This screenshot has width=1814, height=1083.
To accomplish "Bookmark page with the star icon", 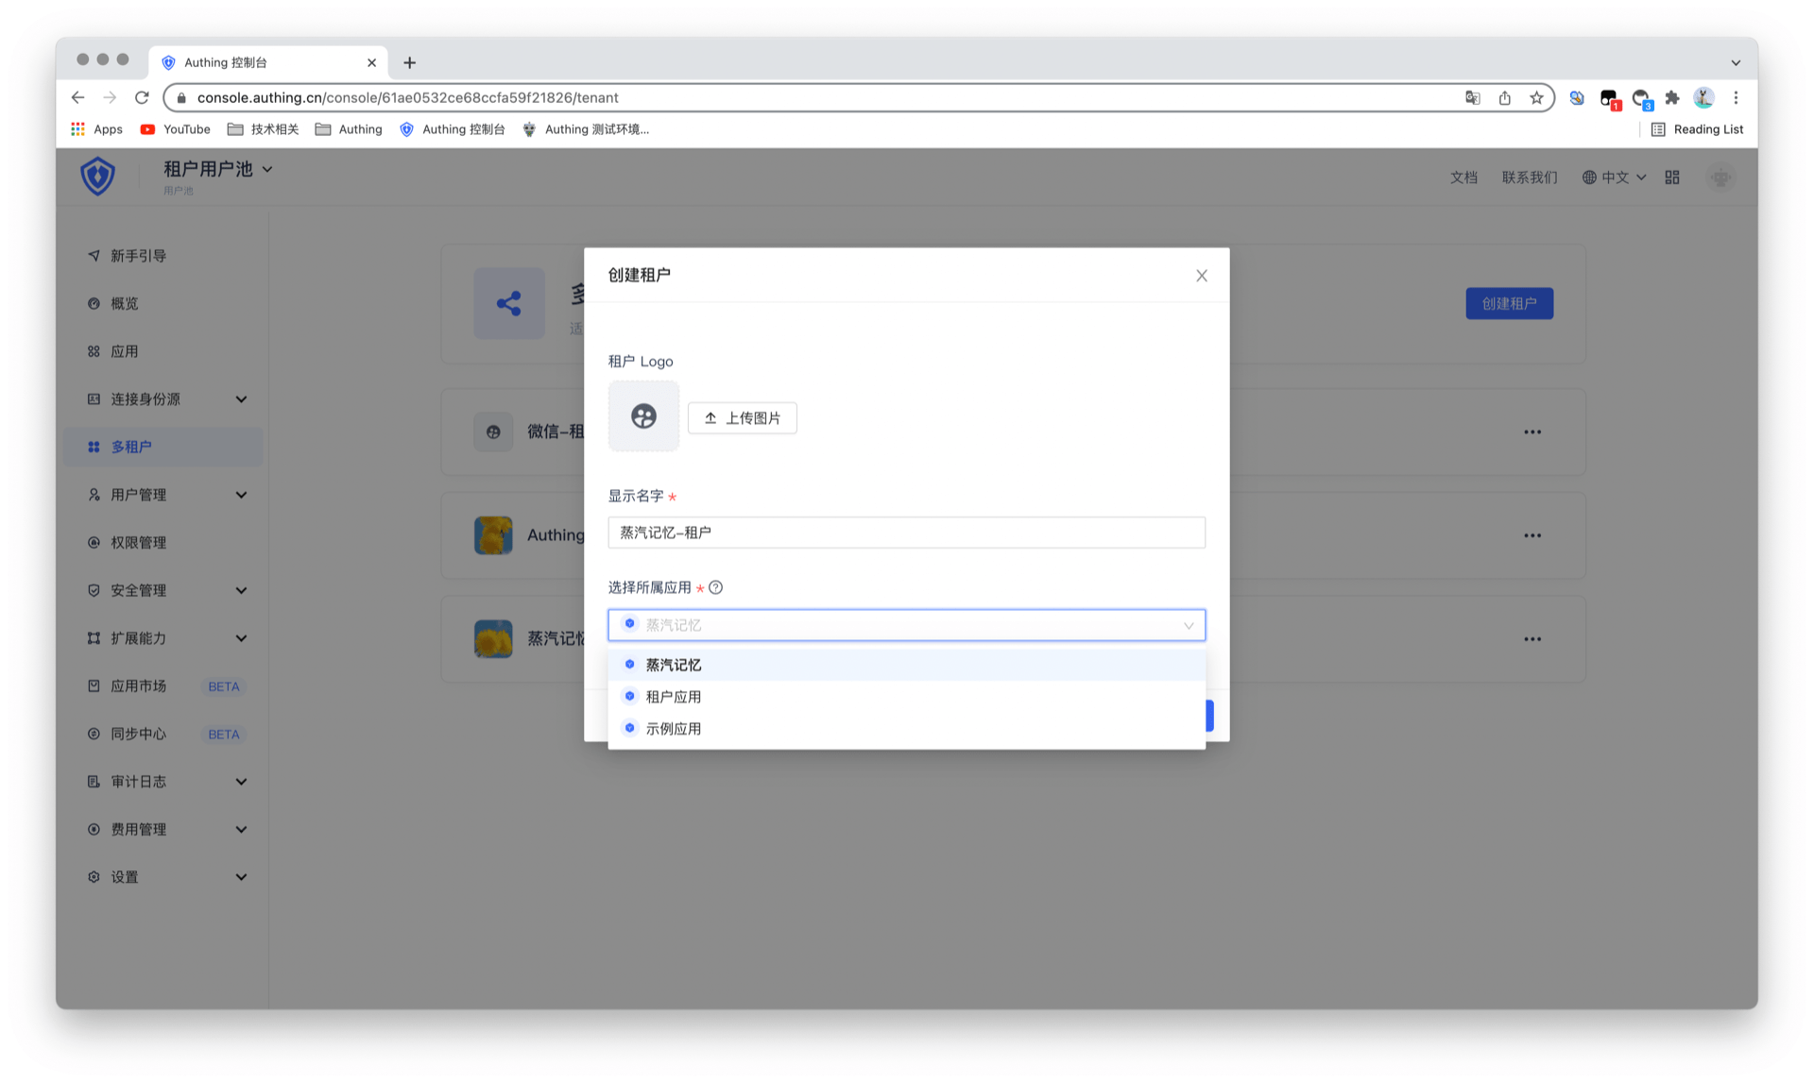I will pos(1536,97).
